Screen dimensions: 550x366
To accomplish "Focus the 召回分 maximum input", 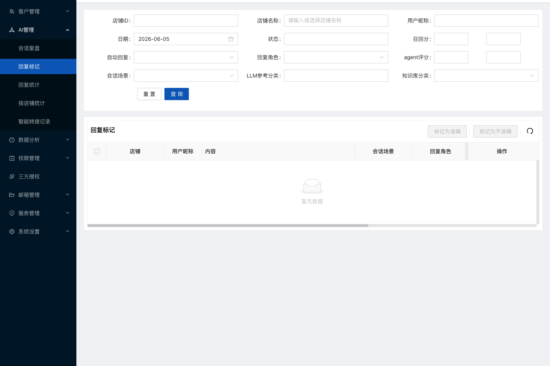I will pos(503,39).
